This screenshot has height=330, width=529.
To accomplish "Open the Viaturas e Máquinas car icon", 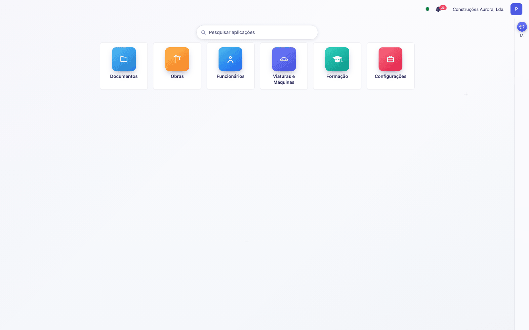I will 284,59.
